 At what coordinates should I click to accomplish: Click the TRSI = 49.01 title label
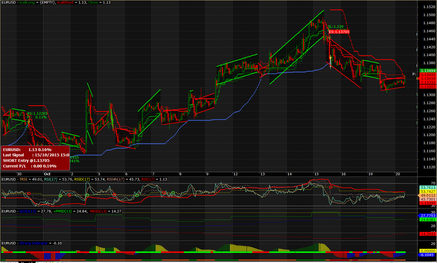click(31, 179)
